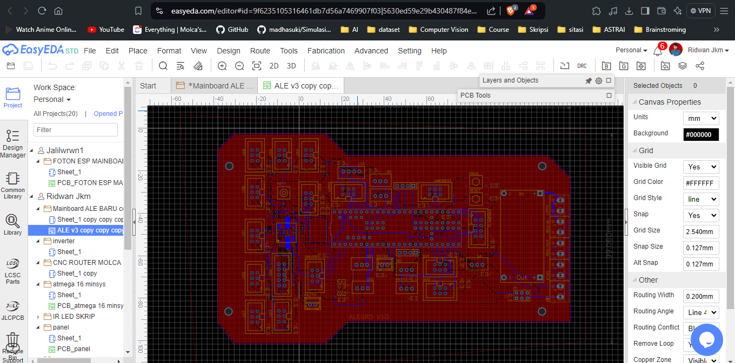Maximize the PCB Tools panel
Screen dimensions: 735x363
coord(609,95)
